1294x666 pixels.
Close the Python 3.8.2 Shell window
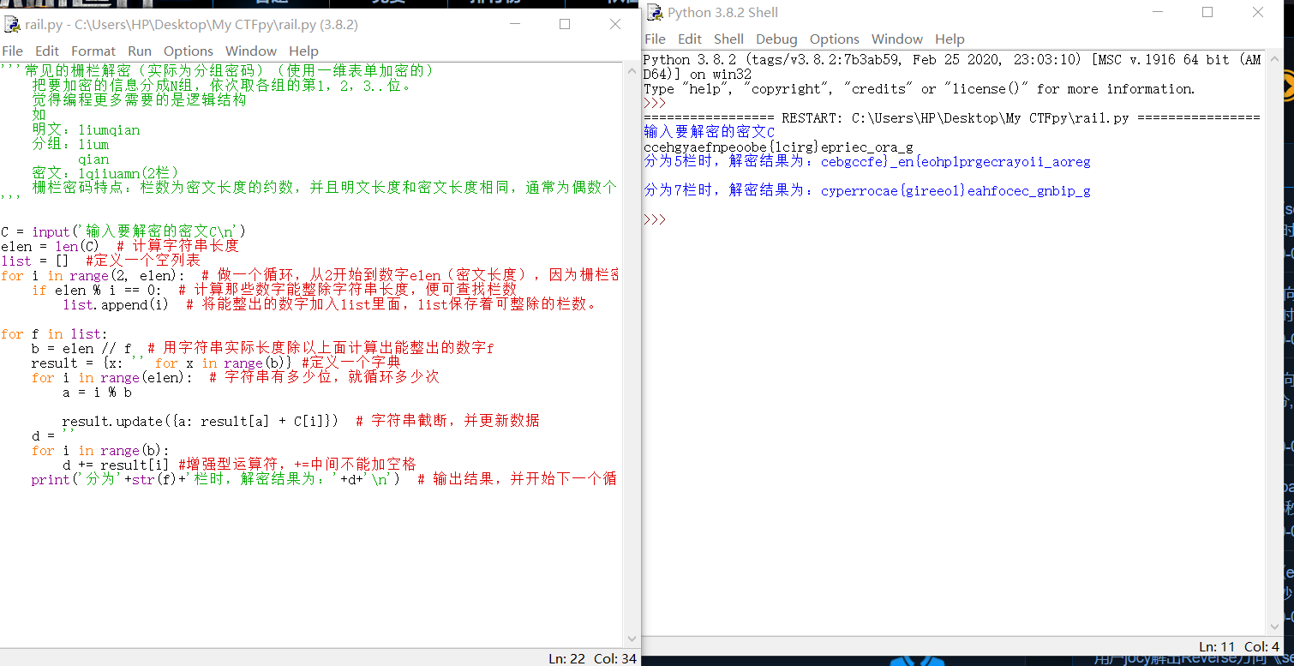point(1258,12)
